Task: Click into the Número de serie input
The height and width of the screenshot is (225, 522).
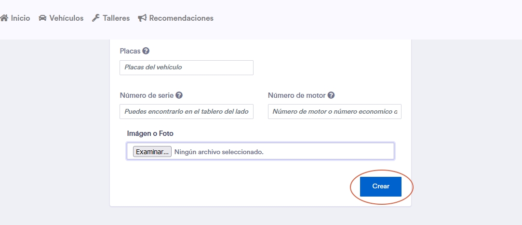Action: coord(186,111)
